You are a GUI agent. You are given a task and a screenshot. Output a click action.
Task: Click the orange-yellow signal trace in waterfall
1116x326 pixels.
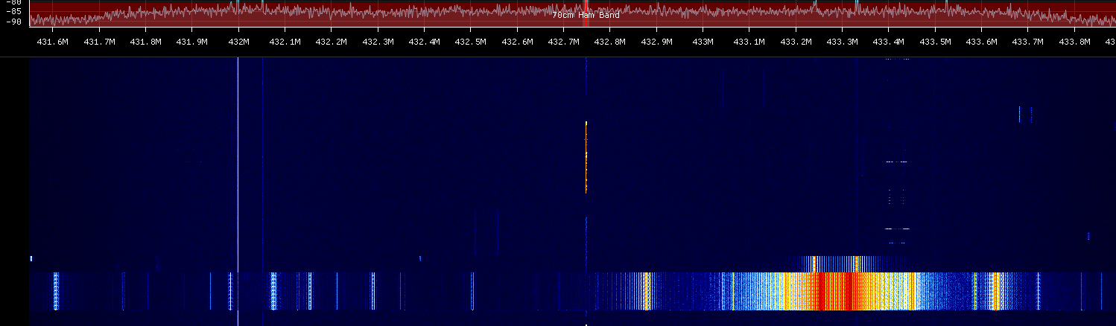586,157
